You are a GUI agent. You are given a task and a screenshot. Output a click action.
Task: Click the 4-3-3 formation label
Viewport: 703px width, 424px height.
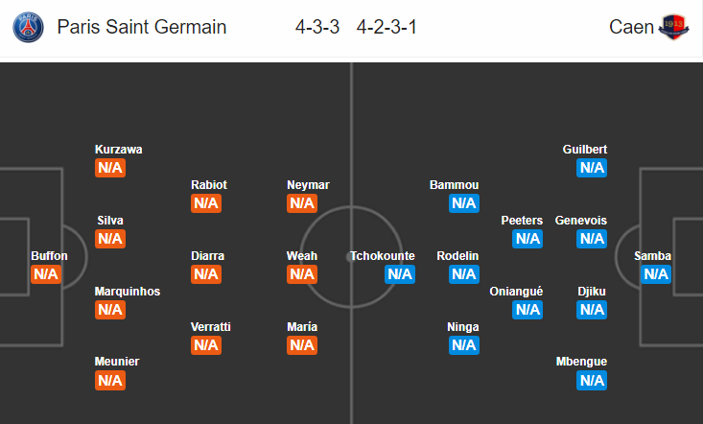tap(317, 28)
